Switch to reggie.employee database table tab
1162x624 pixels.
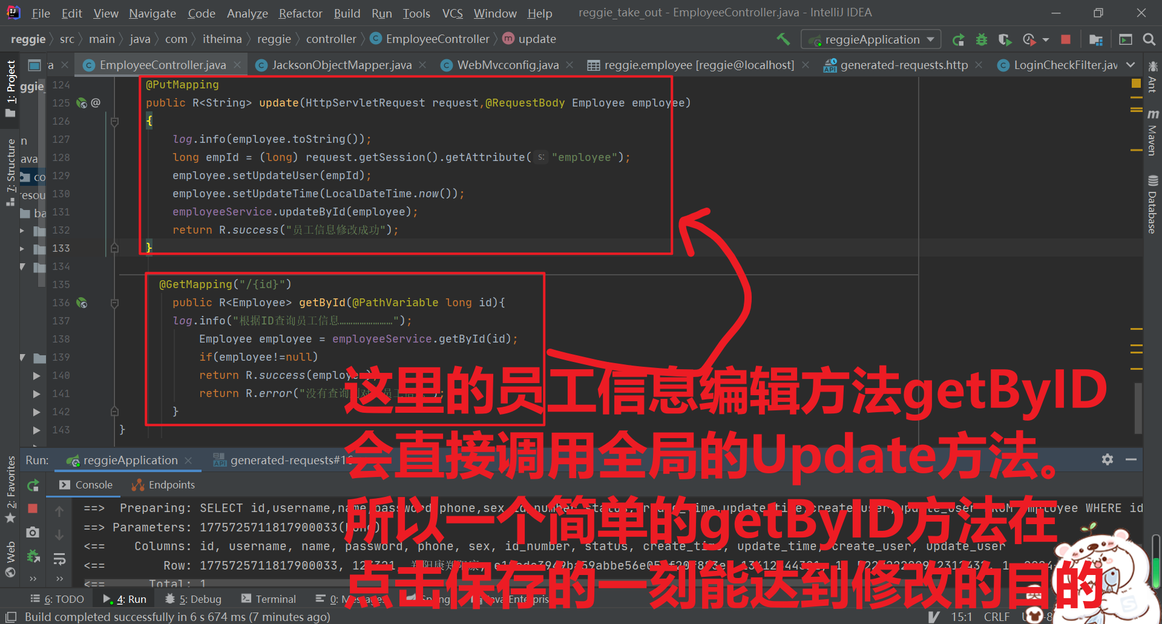point(699,65)
